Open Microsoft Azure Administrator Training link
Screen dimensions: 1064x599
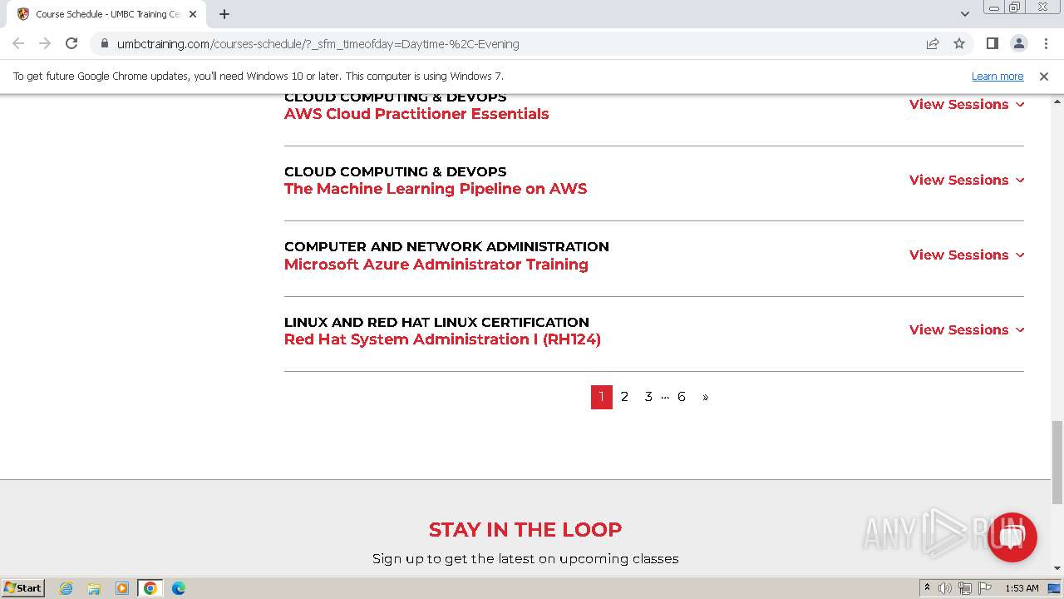coord(436,265)
